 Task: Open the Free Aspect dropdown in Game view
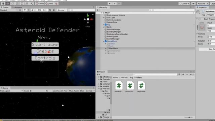pyautogui.click(x=11, y=91)
